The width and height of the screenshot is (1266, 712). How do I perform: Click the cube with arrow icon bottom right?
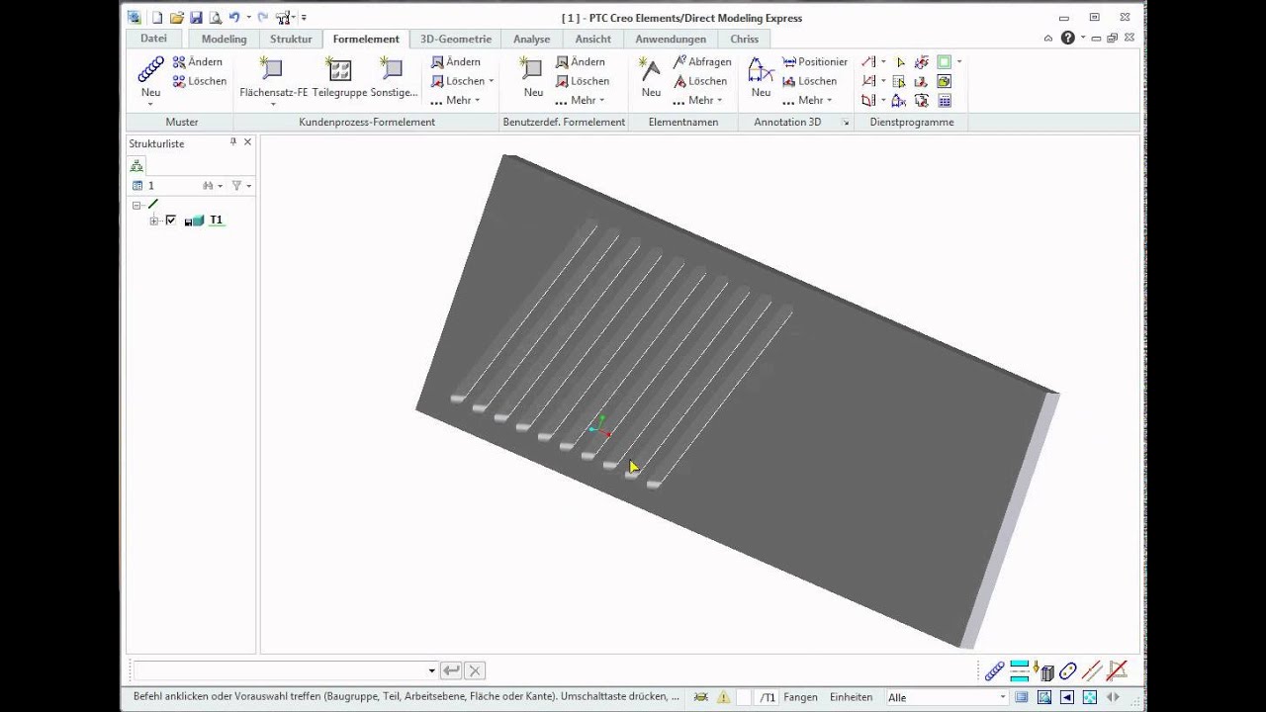click(x=1044, y=671)
